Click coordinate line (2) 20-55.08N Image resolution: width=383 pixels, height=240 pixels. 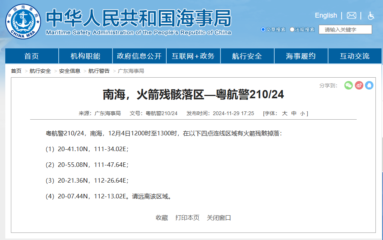87,165
